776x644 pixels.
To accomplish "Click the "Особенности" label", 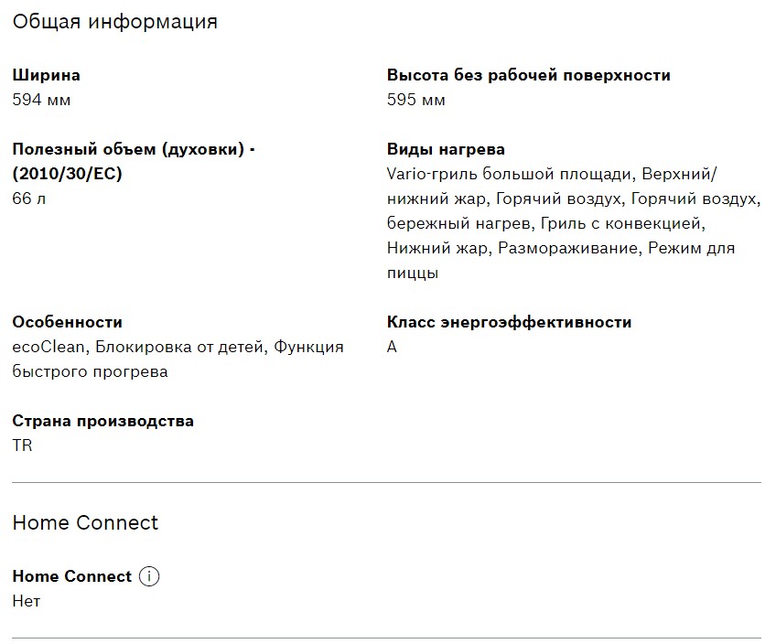I will pyautogui.click(x=67, y=322).
